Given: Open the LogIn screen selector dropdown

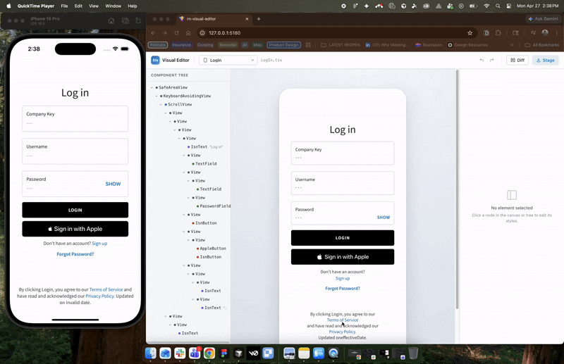Looking at the screenshot, I should click(228, 61).
